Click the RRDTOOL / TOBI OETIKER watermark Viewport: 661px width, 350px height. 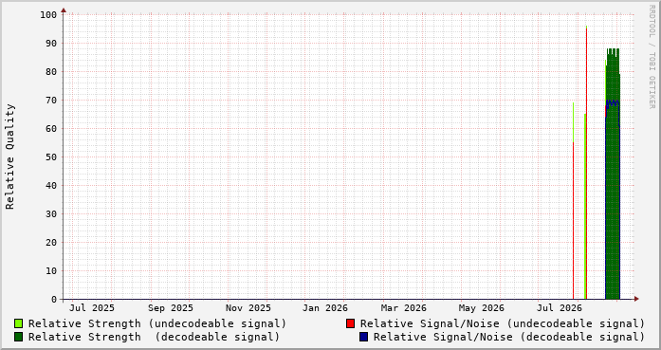(652, 57)
